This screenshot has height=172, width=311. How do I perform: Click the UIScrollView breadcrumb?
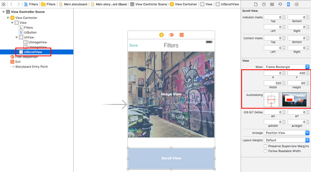point(228,4)
